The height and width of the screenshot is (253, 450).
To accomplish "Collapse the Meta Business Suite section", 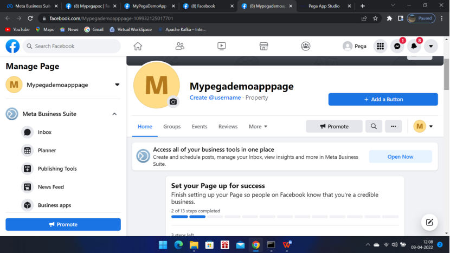I will click(x=114, y=114).
